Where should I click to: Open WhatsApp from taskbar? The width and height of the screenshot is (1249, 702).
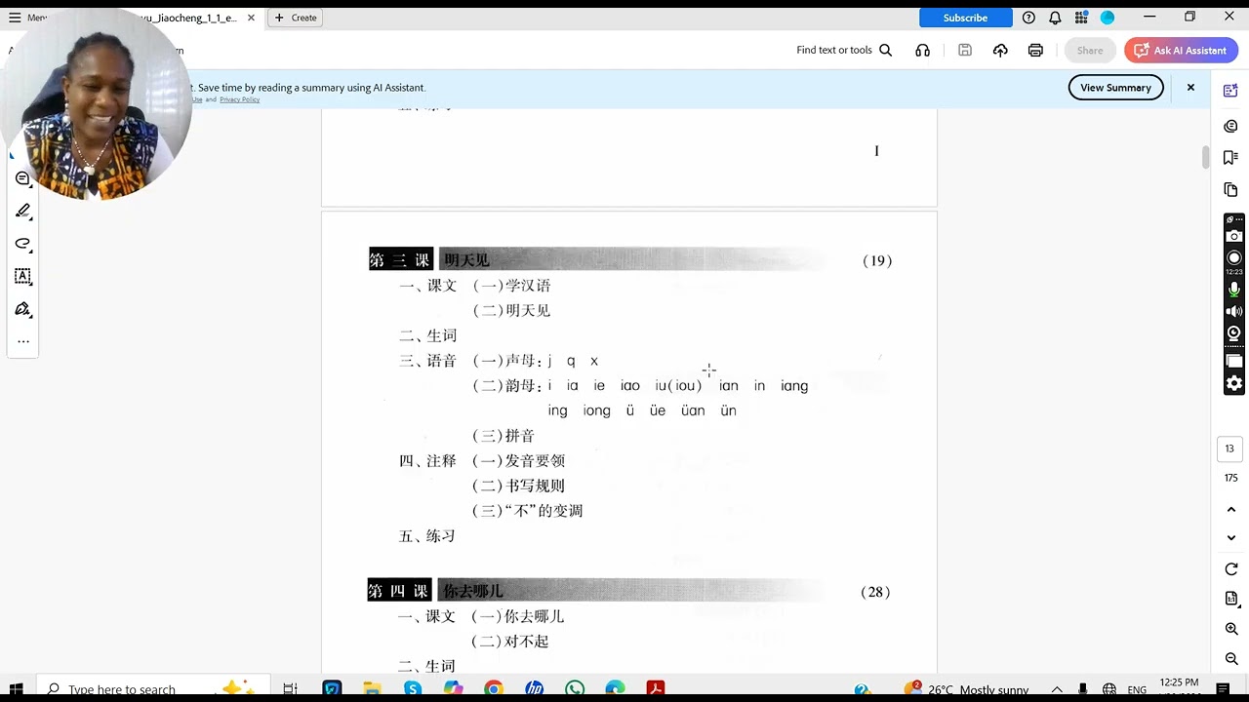pyautogui.click(x=575, y=689)
